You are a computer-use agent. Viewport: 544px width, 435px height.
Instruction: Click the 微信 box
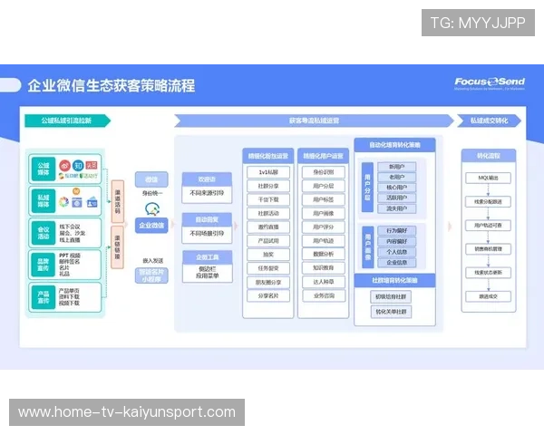[151, 179]
